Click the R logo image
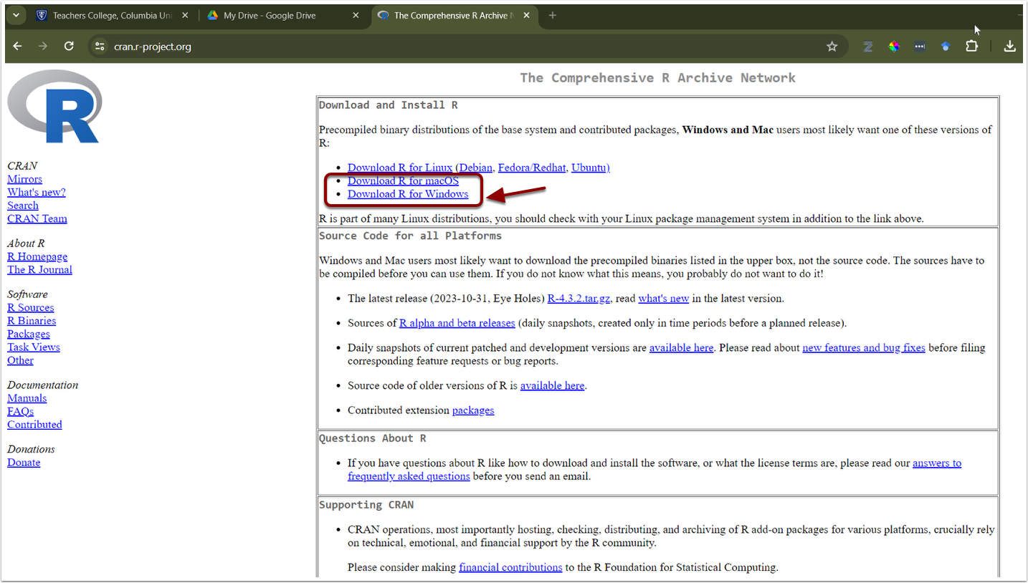The image size is (1028, 583). pos(54,107)
